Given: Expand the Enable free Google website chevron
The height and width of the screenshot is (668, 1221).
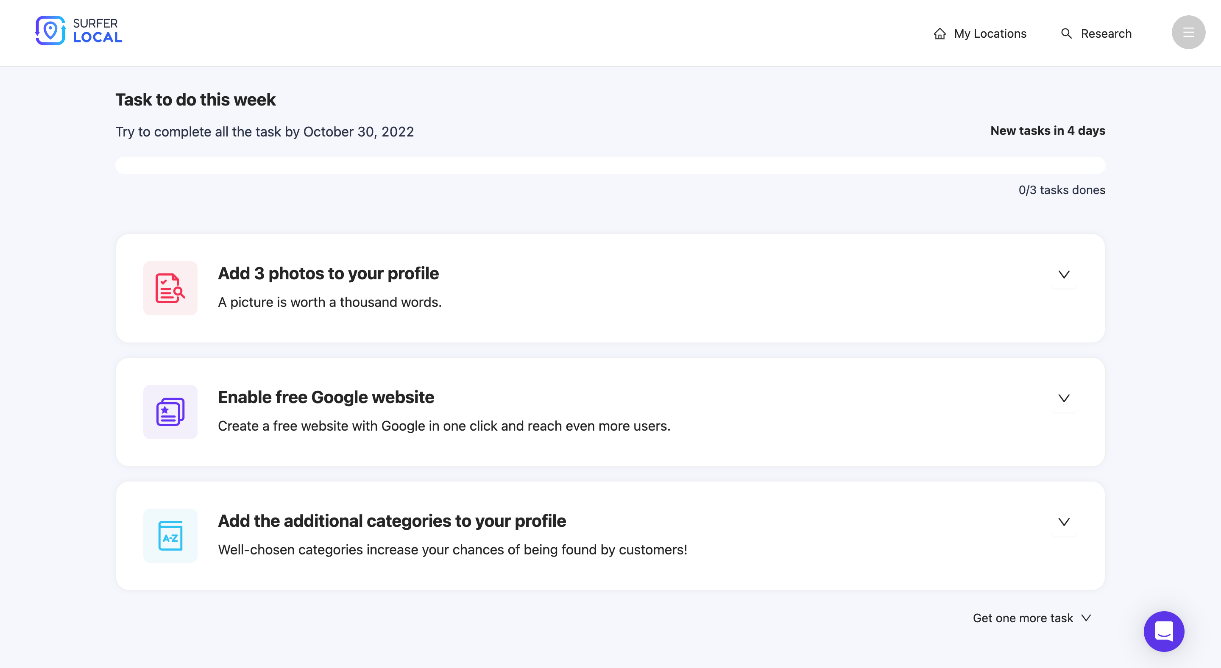Looking at the screenshot, I should [1064, 398].
